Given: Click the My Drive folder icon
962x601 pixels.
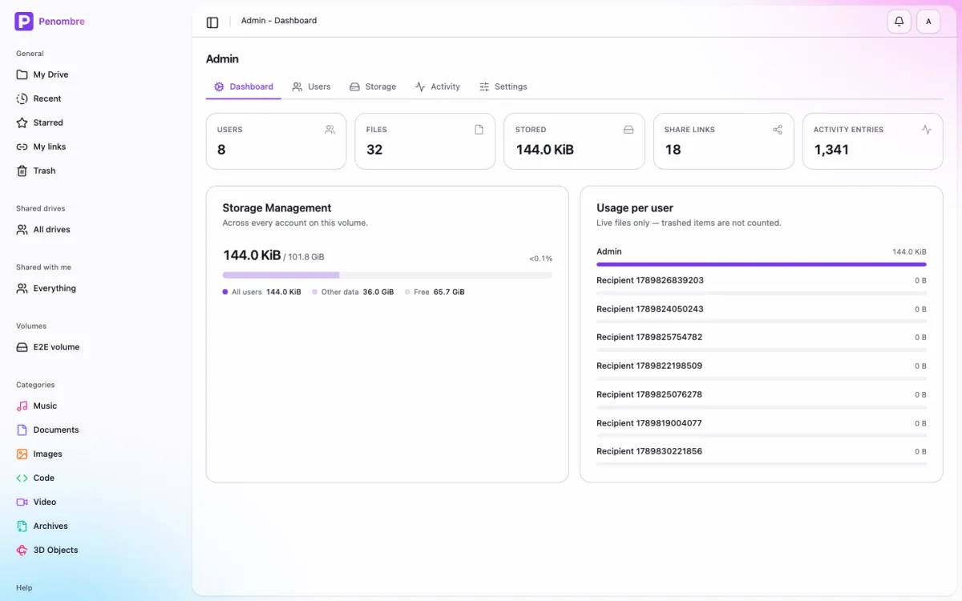Looking at the screenshot, I should (x=22, y=75).
